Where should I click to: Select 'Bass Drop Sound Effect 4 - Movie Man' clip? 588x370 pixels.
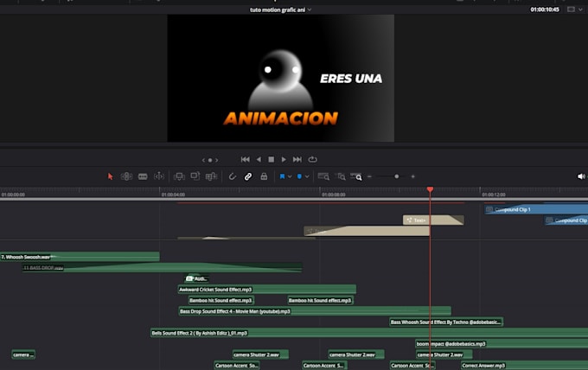[315, 311]
